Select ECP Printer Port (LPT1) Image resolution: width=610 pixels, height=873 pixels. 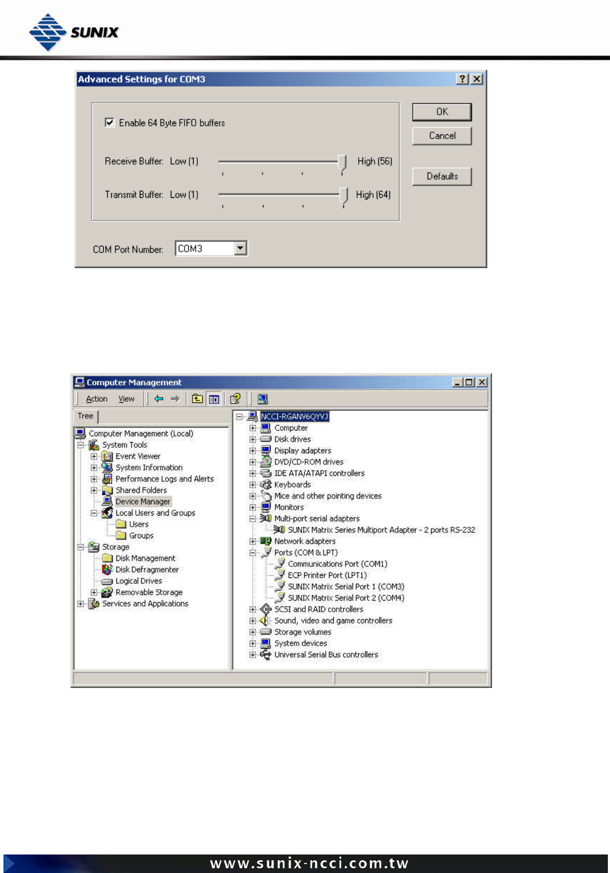click(327, 575)
